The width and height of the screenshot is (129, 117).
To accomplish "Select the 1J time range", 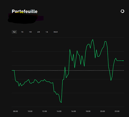I will point(14,32).
